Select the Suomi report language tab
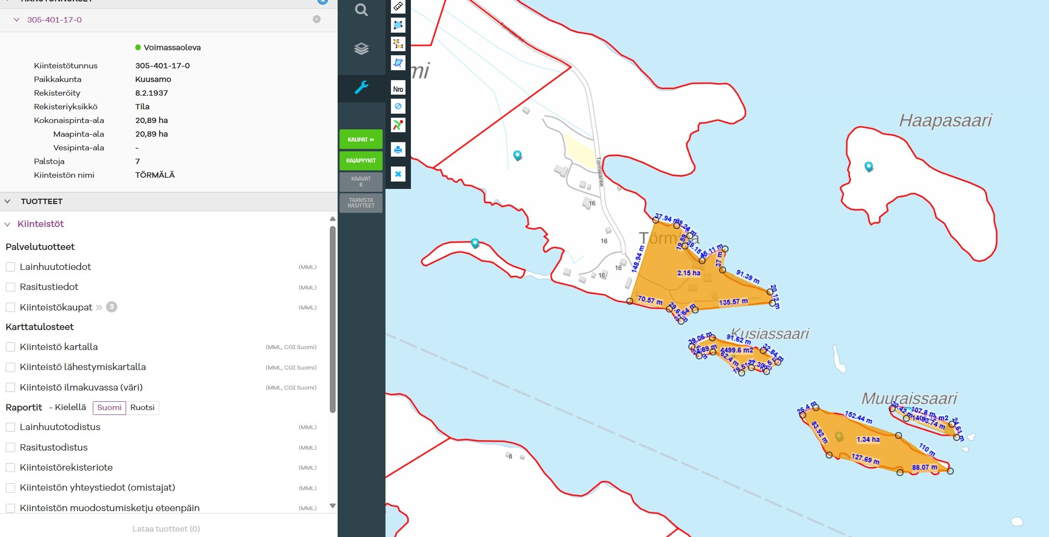This screenshot has width=1049, height=537. [x=109, y=408]
